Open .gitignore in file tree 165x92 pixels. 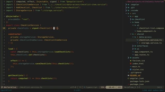click(136, 72)
